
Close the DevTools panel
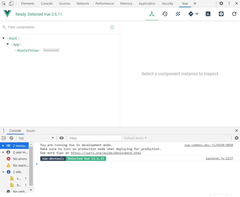tap(237, 3)
